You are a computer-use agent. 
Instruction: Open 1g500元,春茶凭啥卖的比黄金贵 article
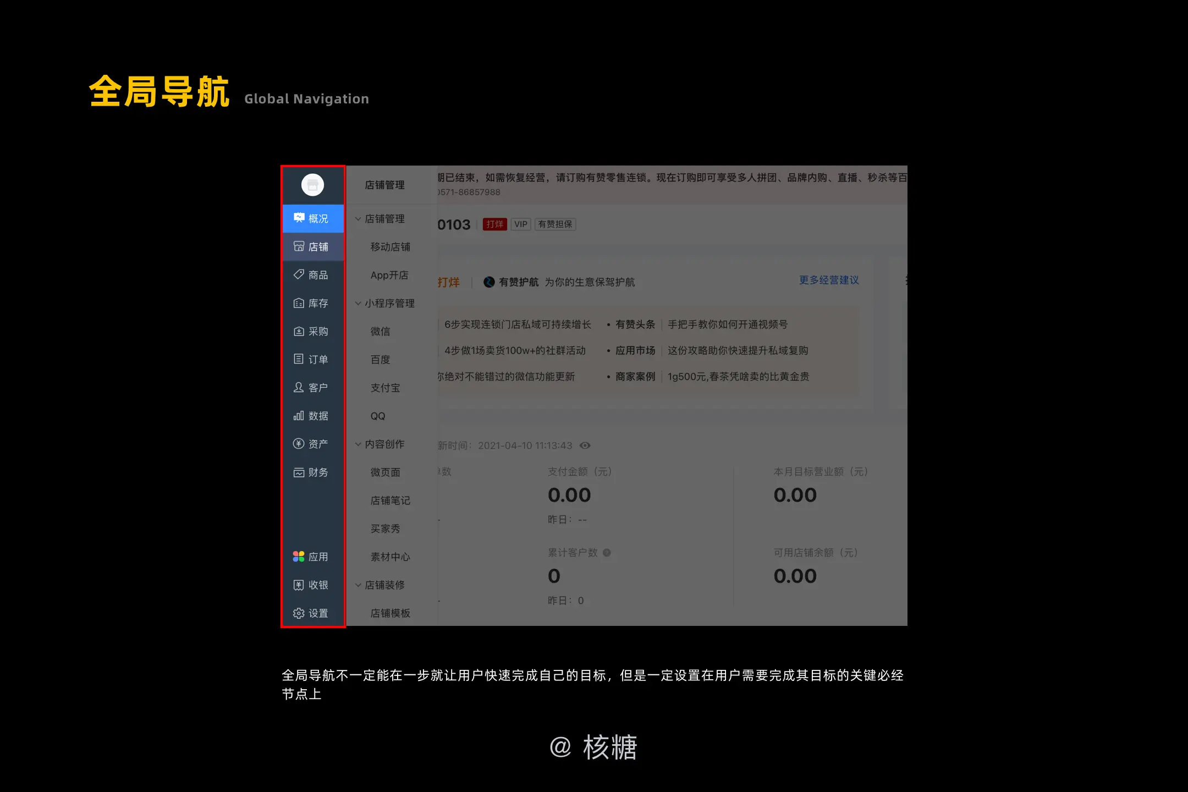(738, 377)
